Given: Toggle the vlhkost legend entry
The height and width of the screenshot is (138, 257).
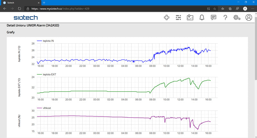Looking at the screenshot, I should point(44,108).
